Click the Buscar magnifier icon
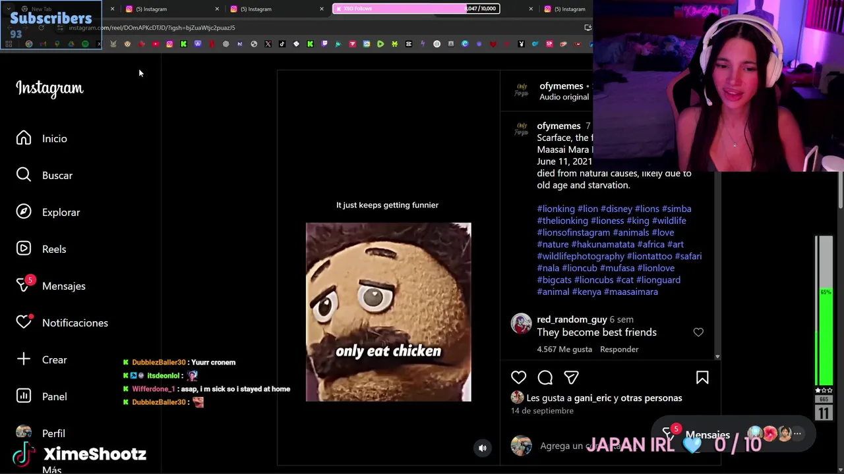844x474 pixels. tap(24, 175)
